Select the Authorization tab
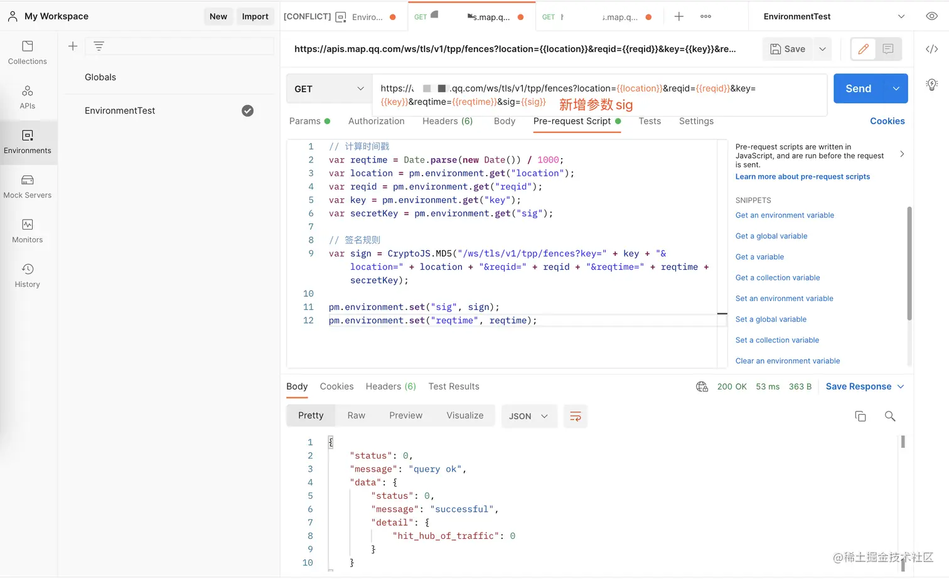Image resolution: width=949 pixels, height=579 pixels. (376, 121)
